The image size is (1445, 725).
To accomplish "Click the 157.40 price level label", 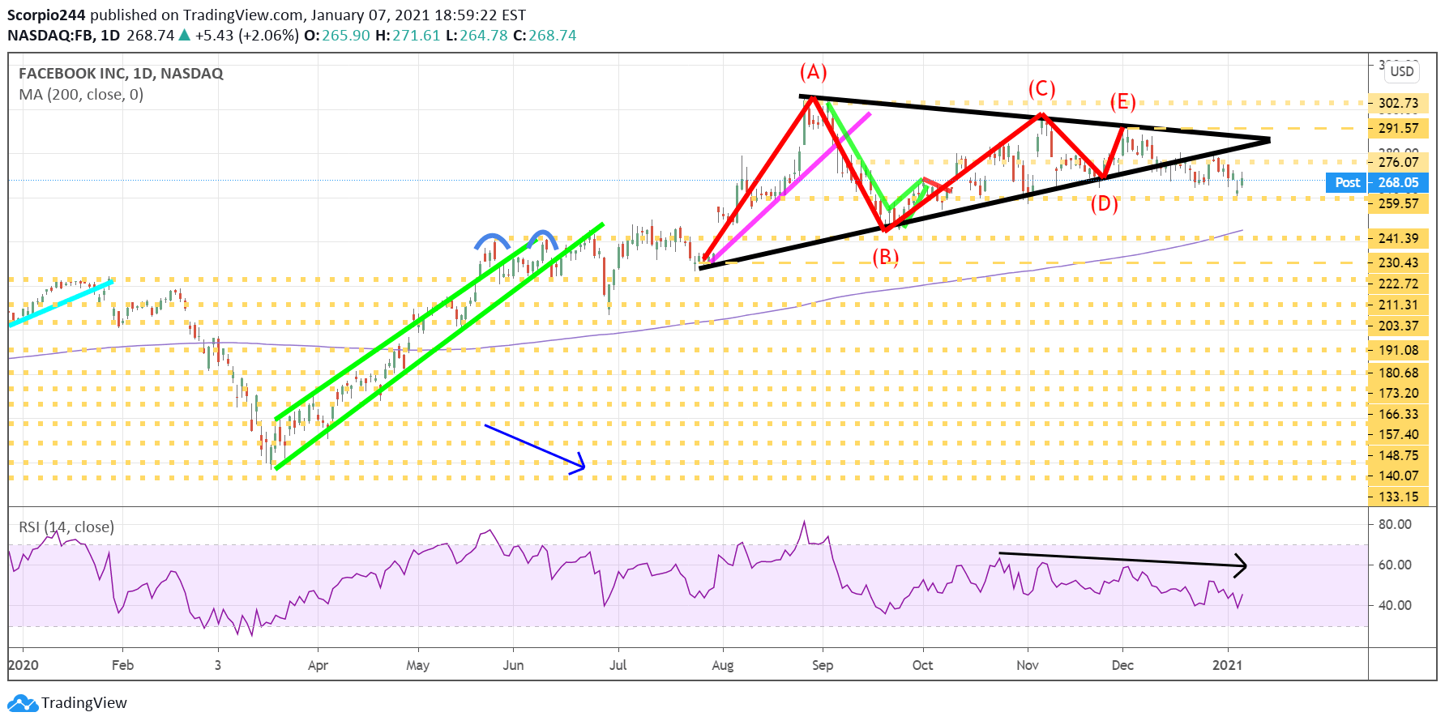I will coord(1398,434).
